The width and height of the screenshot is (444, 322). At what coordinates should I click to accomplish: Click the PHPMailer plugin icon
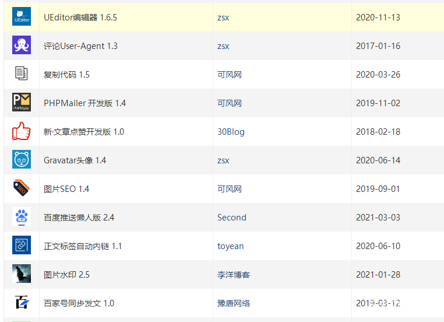(21, 103)
